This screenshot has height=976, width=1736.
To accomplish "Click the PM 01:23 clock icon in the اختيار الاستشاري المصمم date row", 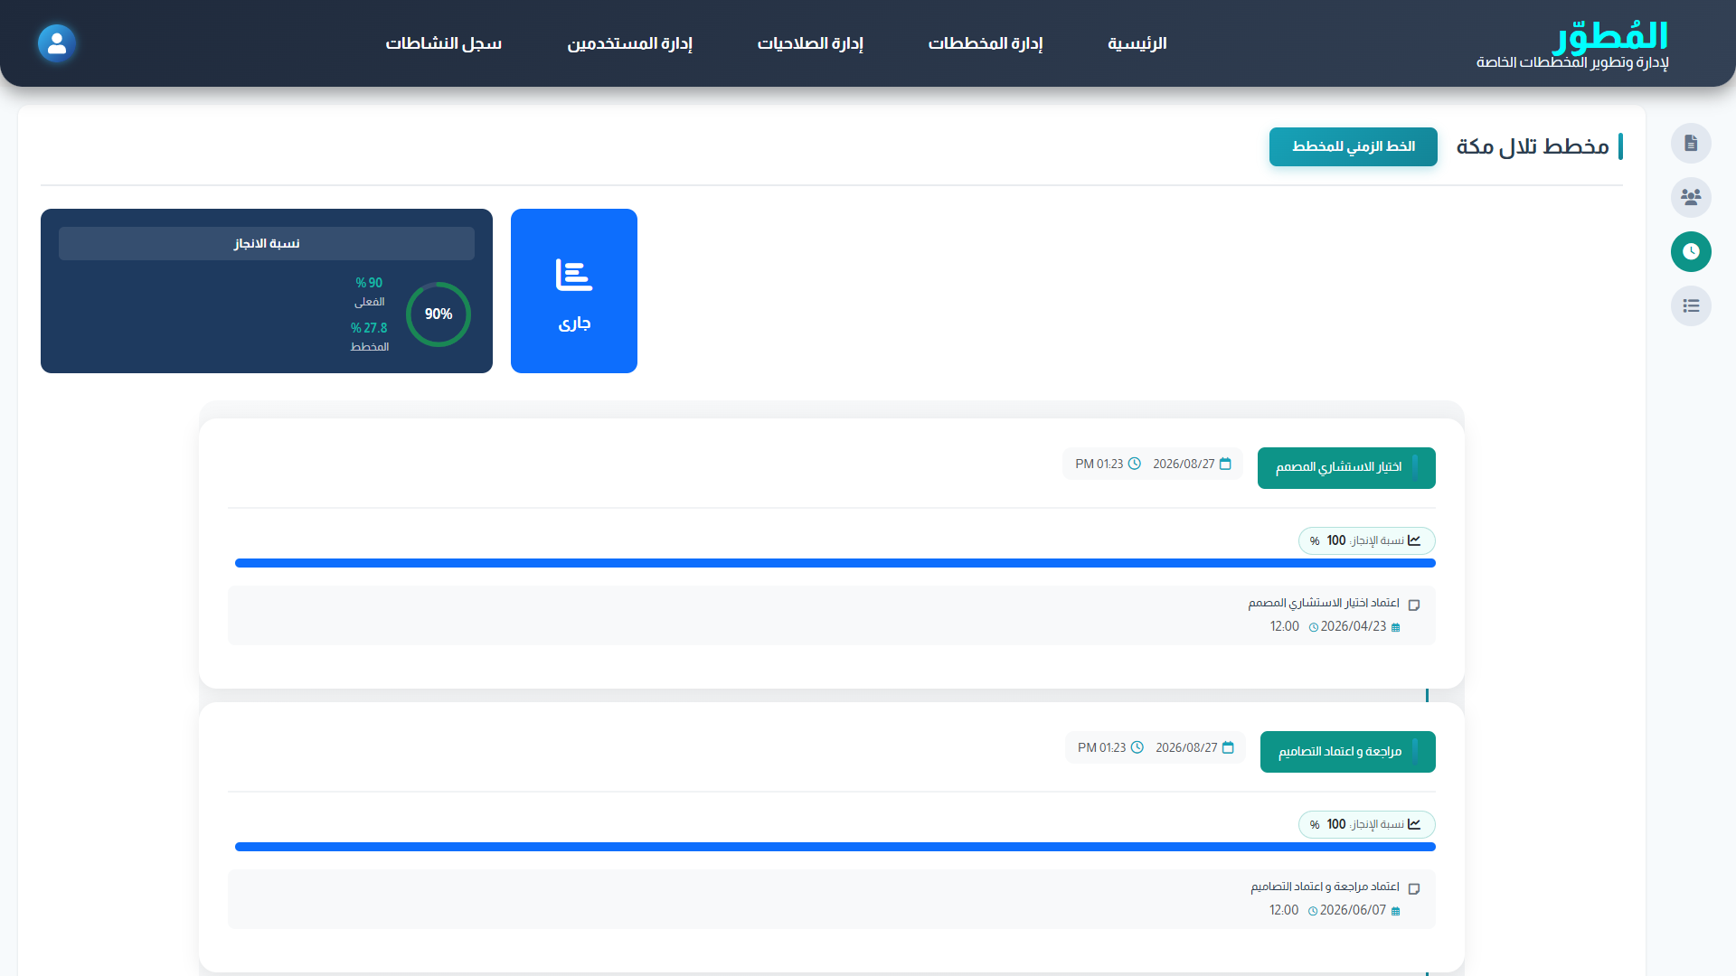I will click(x=1134, y=464).
